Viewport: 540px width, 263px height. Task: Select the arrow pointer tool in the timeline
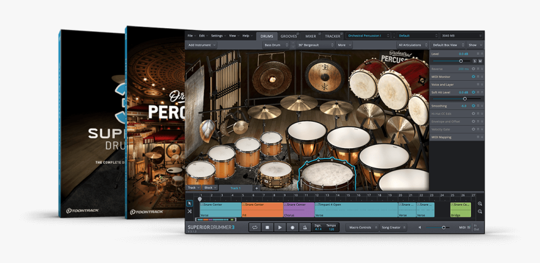pos(190,203)
